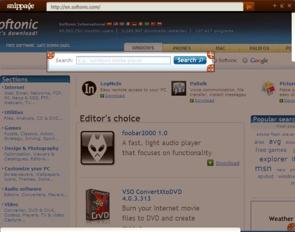Open the LogMeIn title link
Image resolution: width=295 pixels, height=232 pixels.
[x=111, y=83]
